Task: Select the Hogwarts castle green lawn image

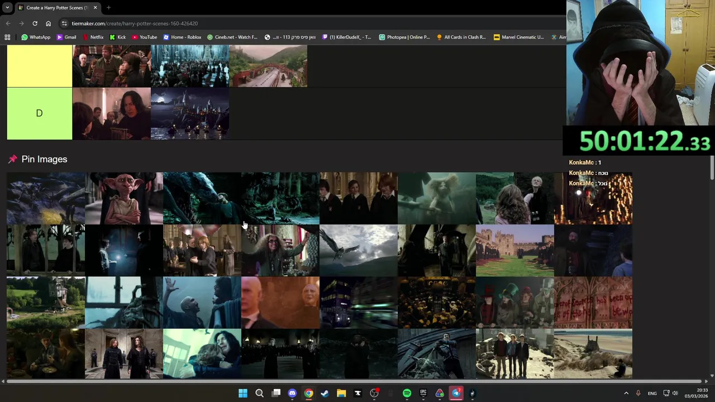Action: point(515,250)
